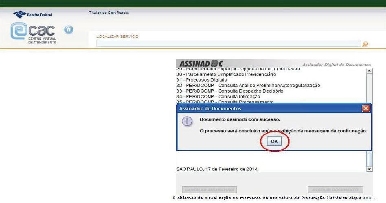This screenshot has height=203, width=386.
Task: Click the Assinar Documento button
Action: [335, 190]
